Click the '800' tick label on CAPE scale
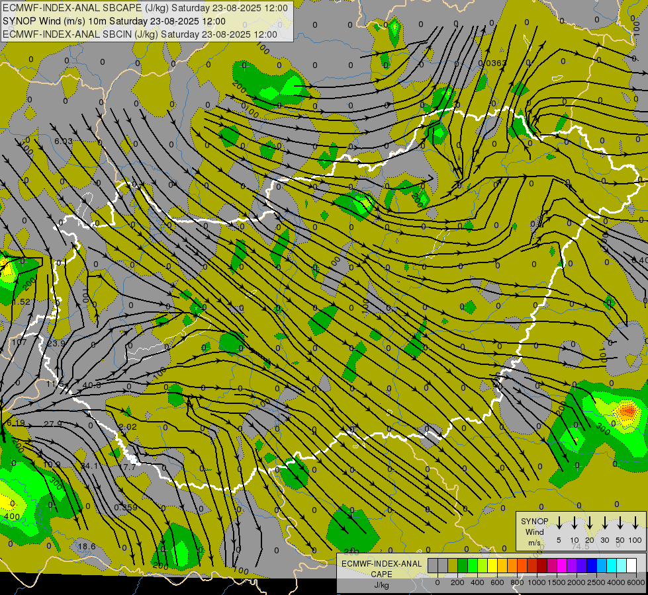Image resolution: width=648 pixels, height=595 pixels. pyautogui.click(x=517, y=582)
